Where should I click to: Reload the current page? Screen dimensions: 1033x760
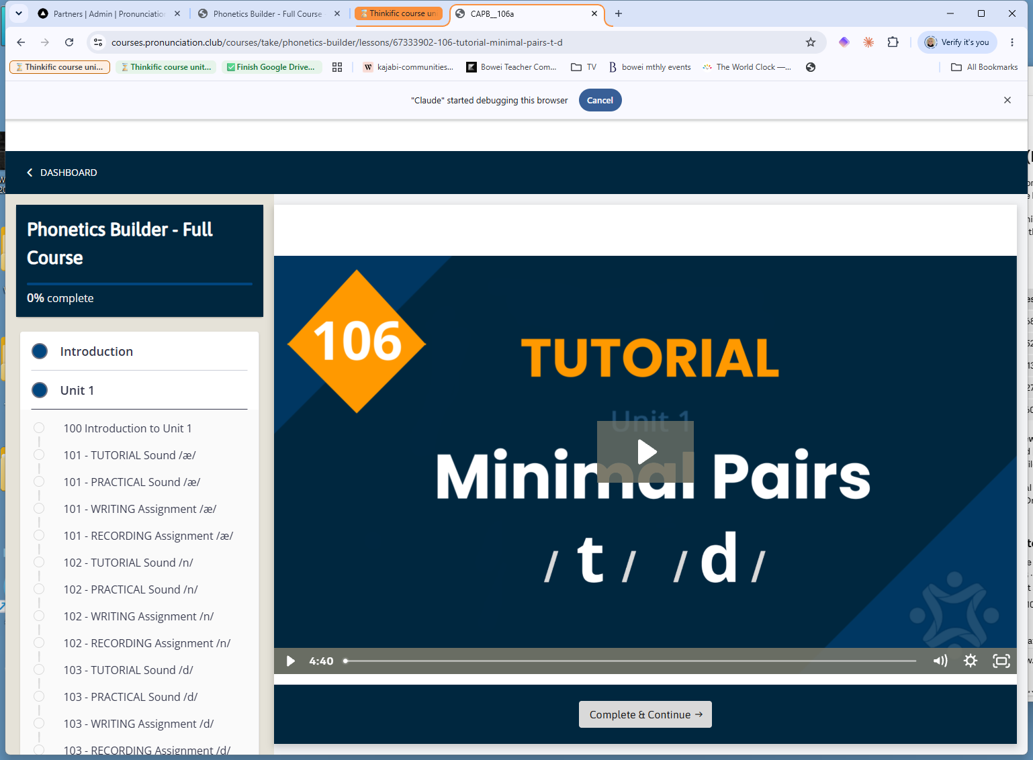tap(69, 42)
